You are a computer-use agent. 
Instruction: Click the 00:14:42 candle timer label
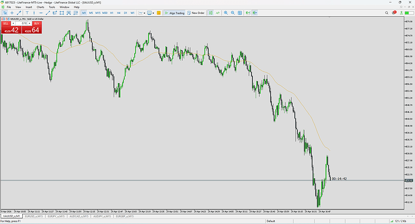click(339, 179)
